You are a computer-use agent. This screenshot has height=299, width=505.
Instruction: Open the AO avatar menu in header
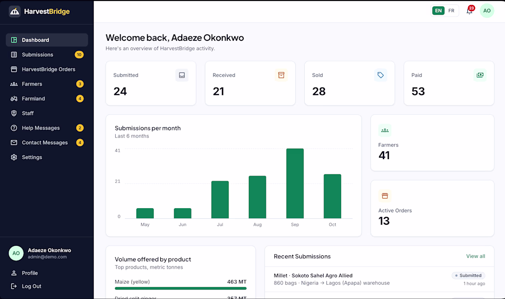[487, 11]
